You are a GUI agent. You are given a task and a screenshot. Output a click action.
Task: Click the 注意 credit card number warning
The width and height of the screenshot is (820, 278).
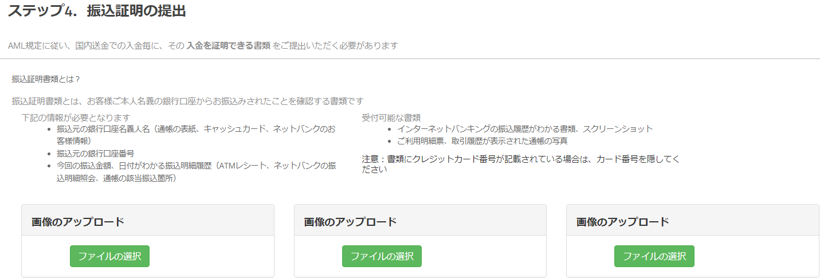(x=521, y=164)
